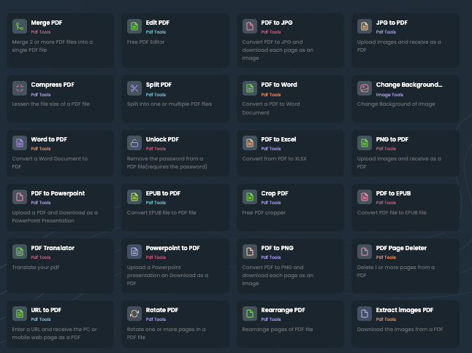Click the Powerpoint to PDF heading
The width and height of the screenshot is (472, 353).
coord(172,248)
